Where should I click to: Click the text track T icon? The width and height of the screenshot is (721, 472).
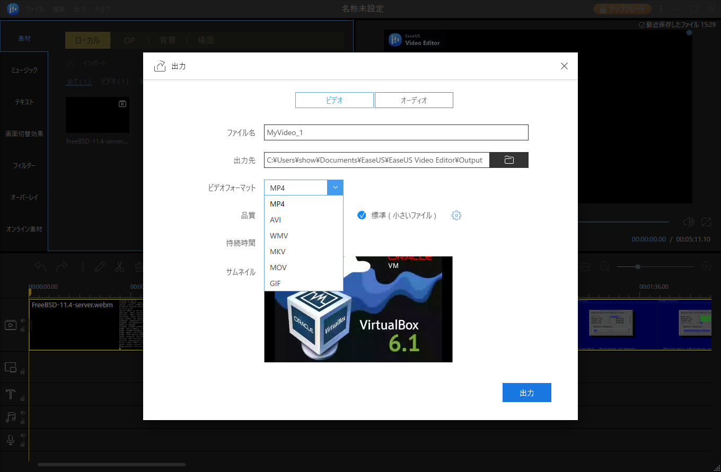pos(10,395)
